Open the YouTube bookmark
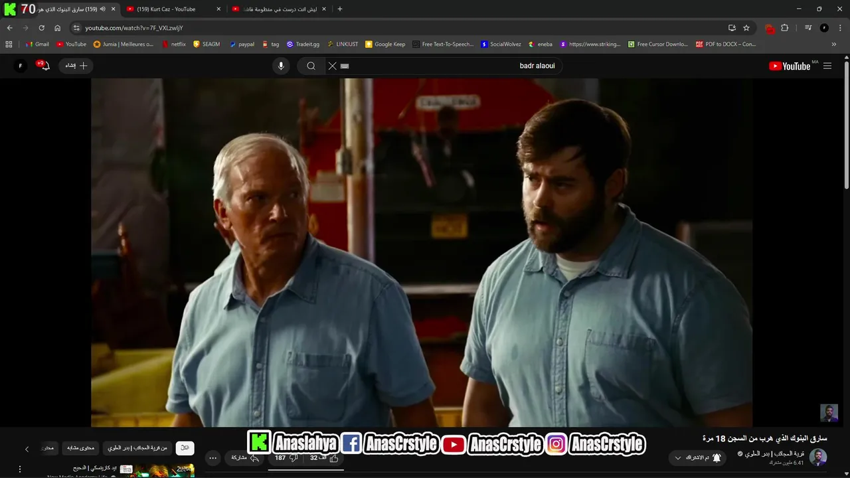 (71, 44)
